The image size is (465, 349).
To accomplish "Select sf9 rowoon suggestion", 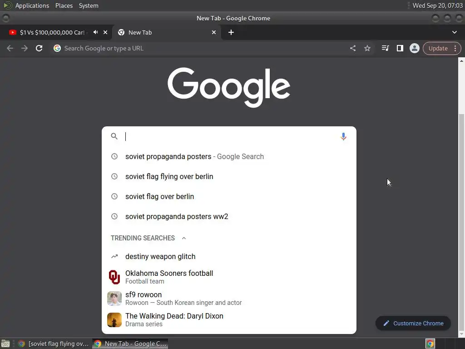I will 229,298.
